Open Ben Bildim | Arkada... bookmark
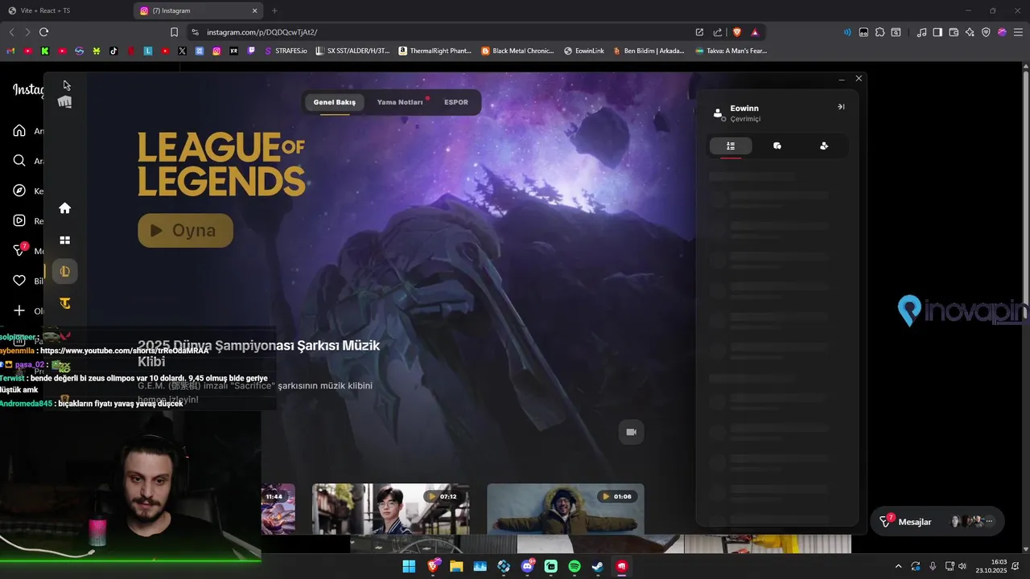 point(649,51)
